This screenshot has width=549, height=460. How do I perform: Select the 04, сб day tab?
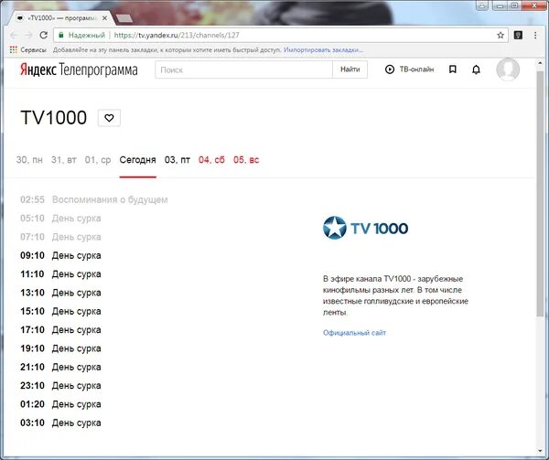tap(211, 160)
